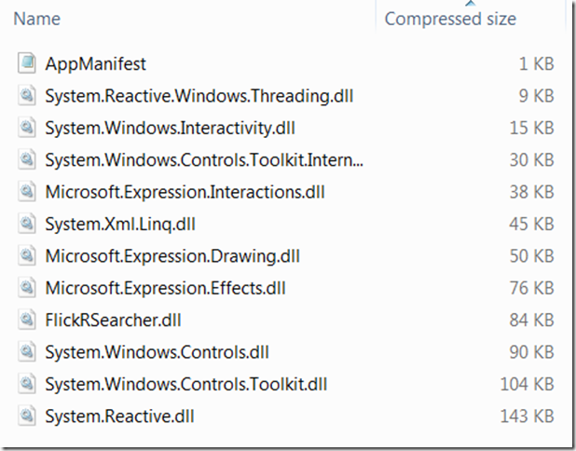Select the Microsoft.Expression.Interactions.dll icon

click(x=27, y=192)
